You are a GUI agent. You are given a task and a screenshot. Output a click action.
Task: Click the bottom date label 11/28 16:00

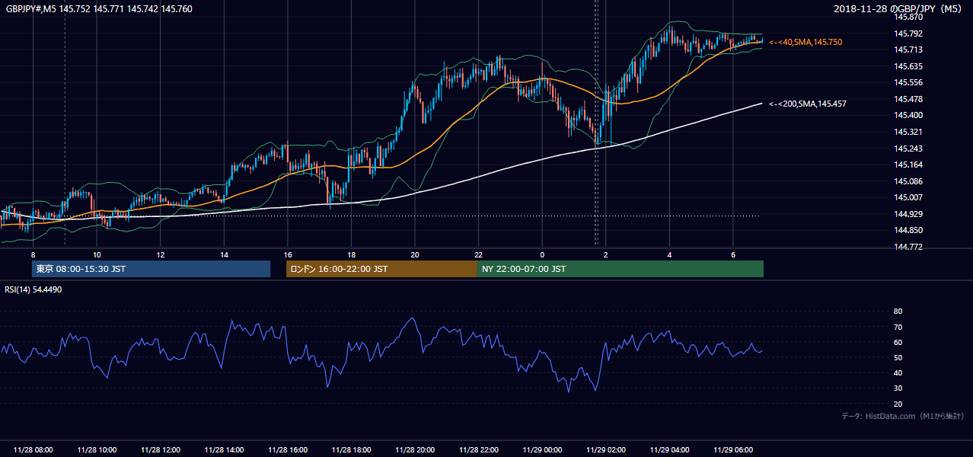[x=287, y=449]
